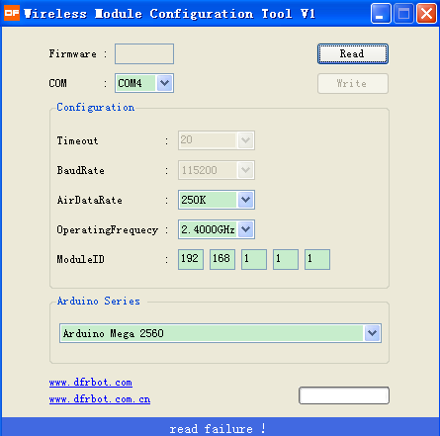Click the COM label
This screenshot has width=440, height=436.
coord(57,83)
